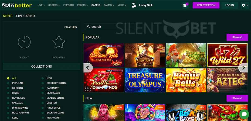Screen dimensions: 251x121
Task: Click Show all for POPULAR section
Action: tap(237, 37)
